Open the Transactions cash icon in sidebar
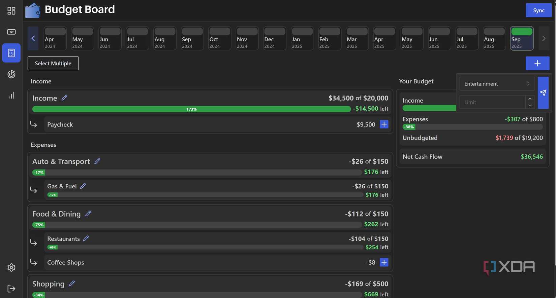 [11, 32]
